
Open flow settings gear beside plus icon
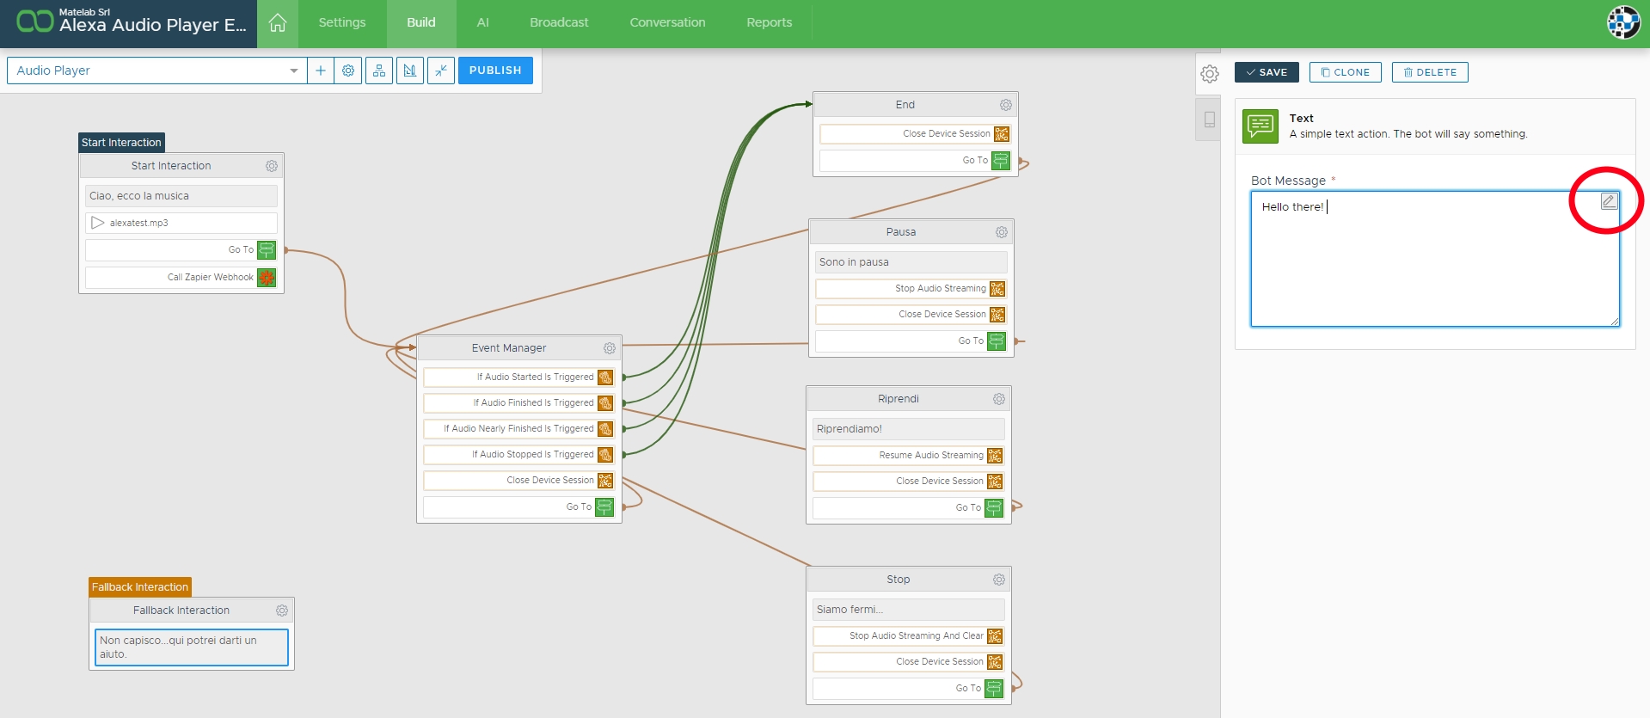[x=348, y=71]
